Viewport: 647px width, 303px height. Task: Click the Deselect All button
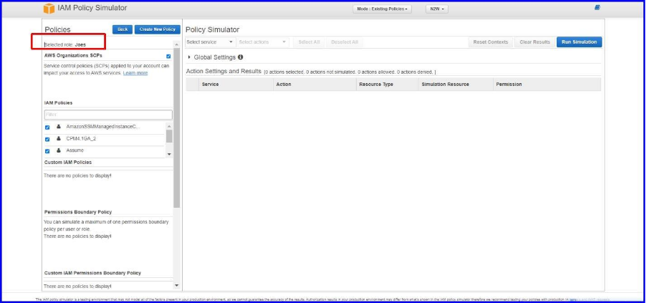pyautogui.click(x=345, y=42)
